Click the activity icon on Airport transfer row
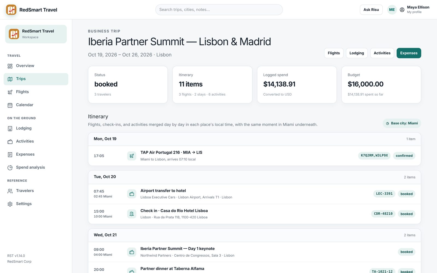This screenshot has width=437, height=273. (x=132, y=194)
